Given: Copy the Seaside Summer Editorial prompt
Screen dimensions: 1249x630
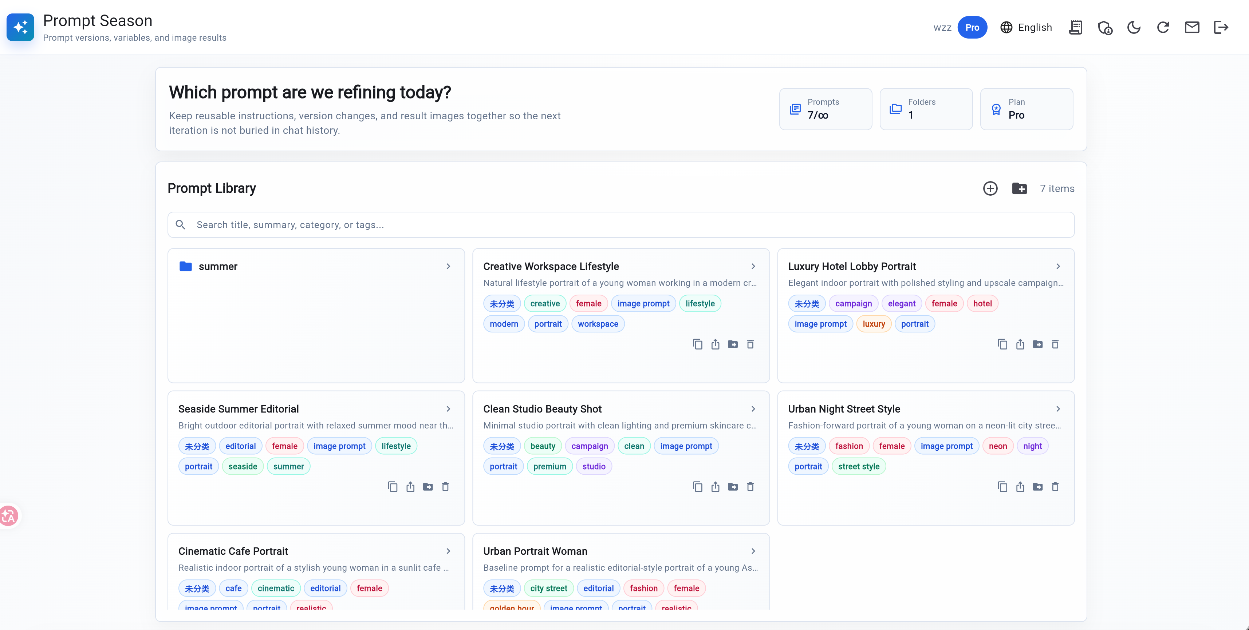Looking at the screenshot, I should coord(393,487).
